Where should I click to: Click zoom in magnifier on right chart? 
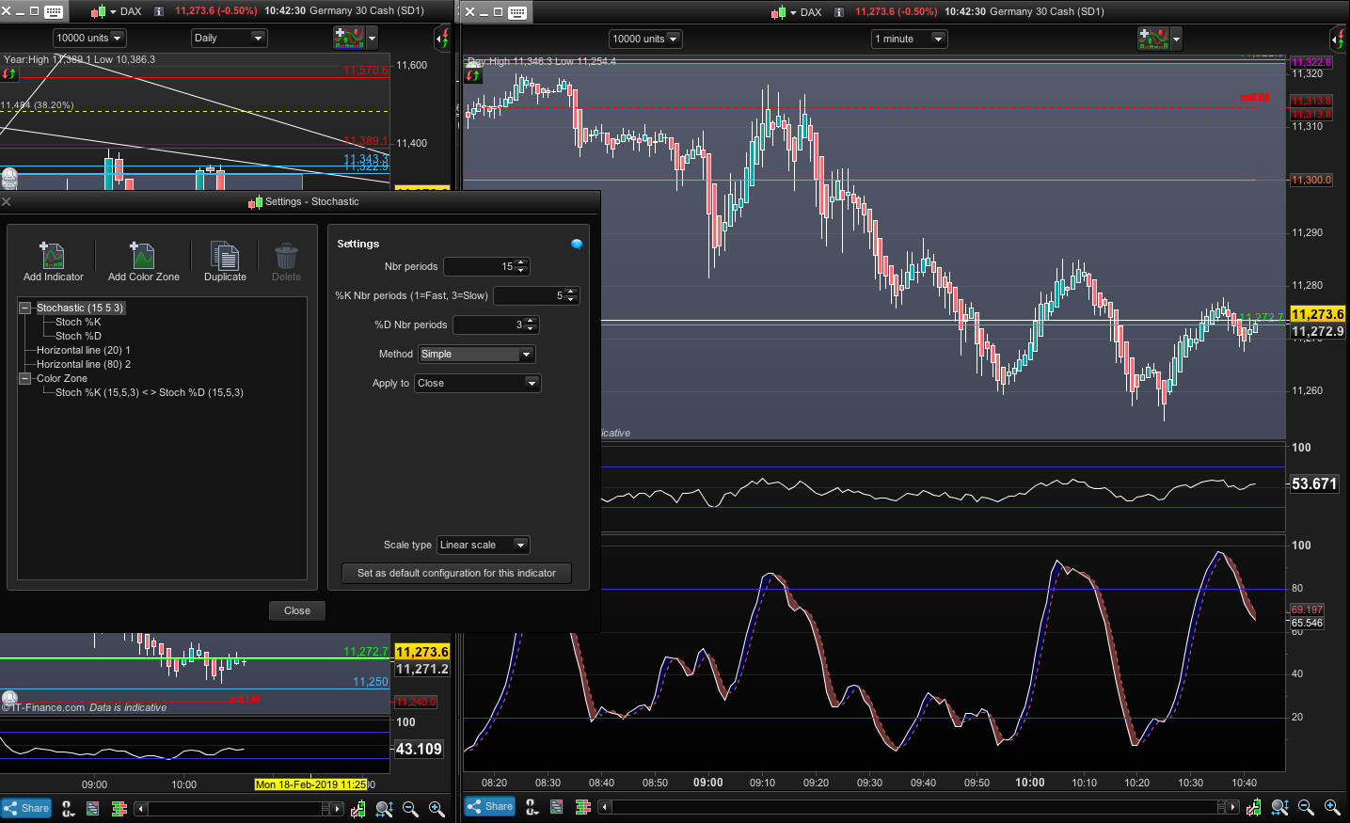pyautogui.click(x=1332, y=807)
